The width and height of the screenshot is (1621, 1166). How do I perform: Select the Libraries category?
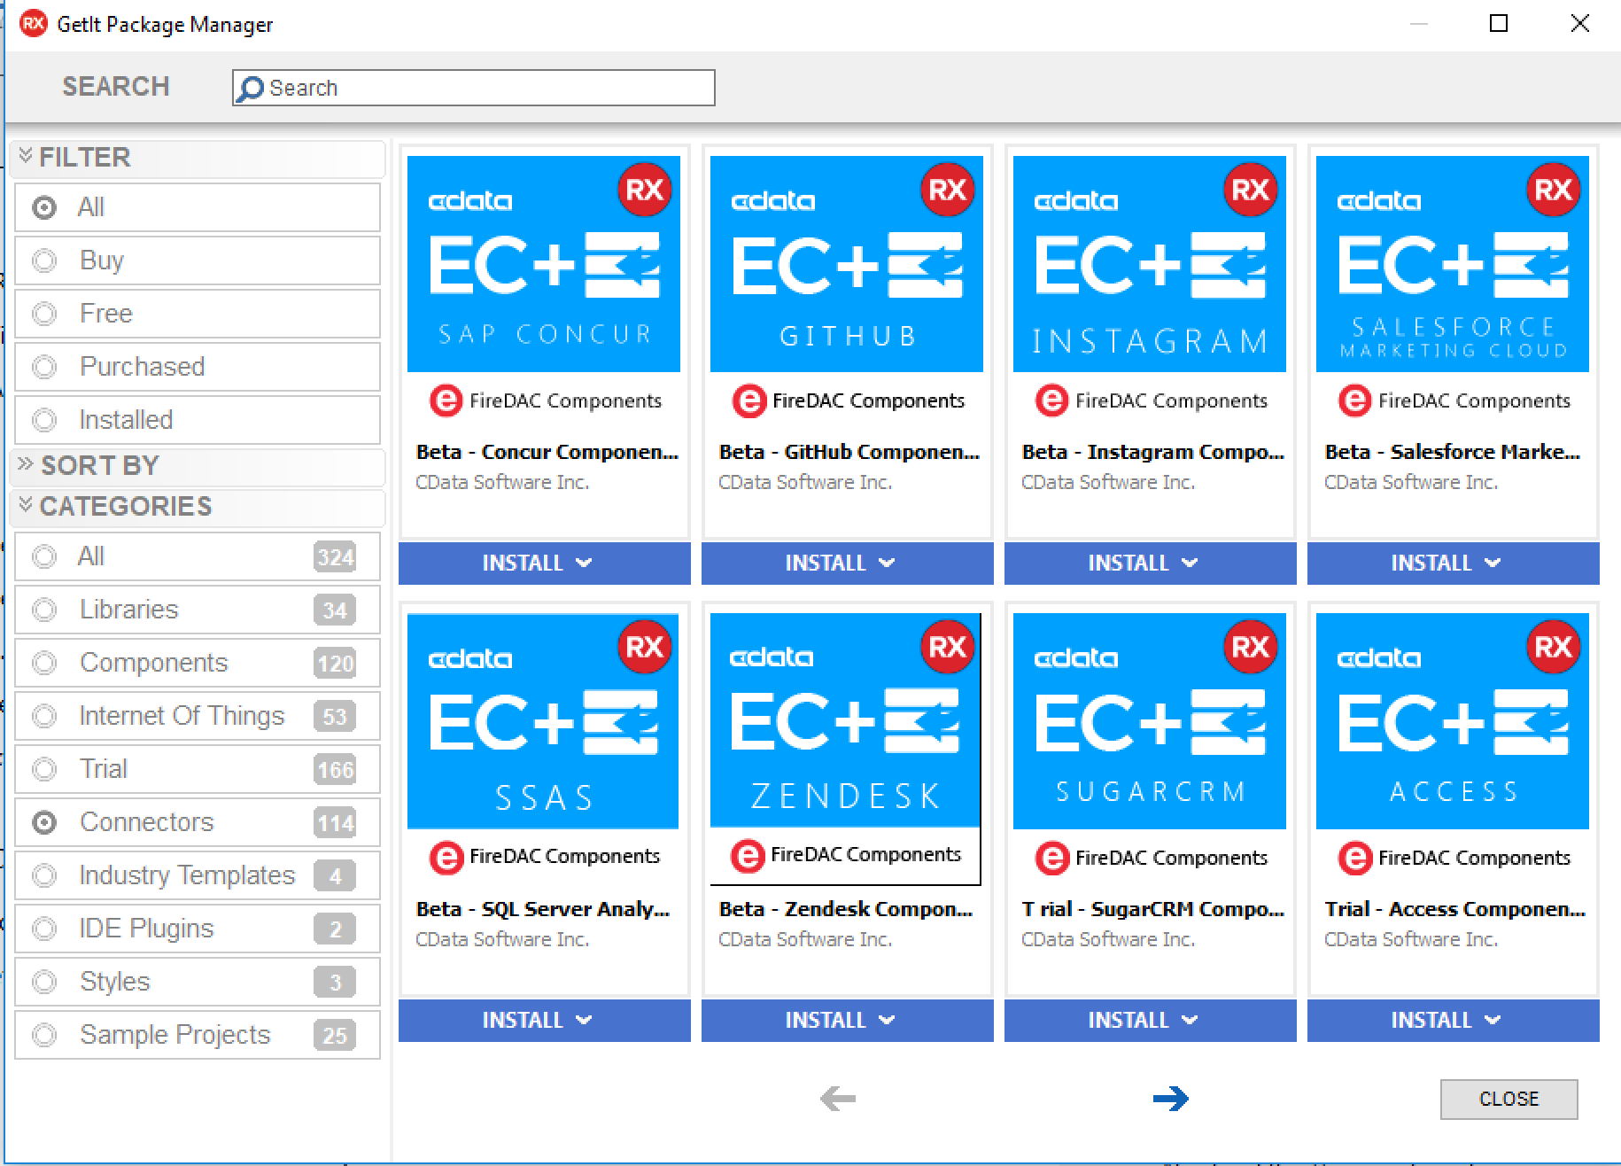[x=198, y=610]
